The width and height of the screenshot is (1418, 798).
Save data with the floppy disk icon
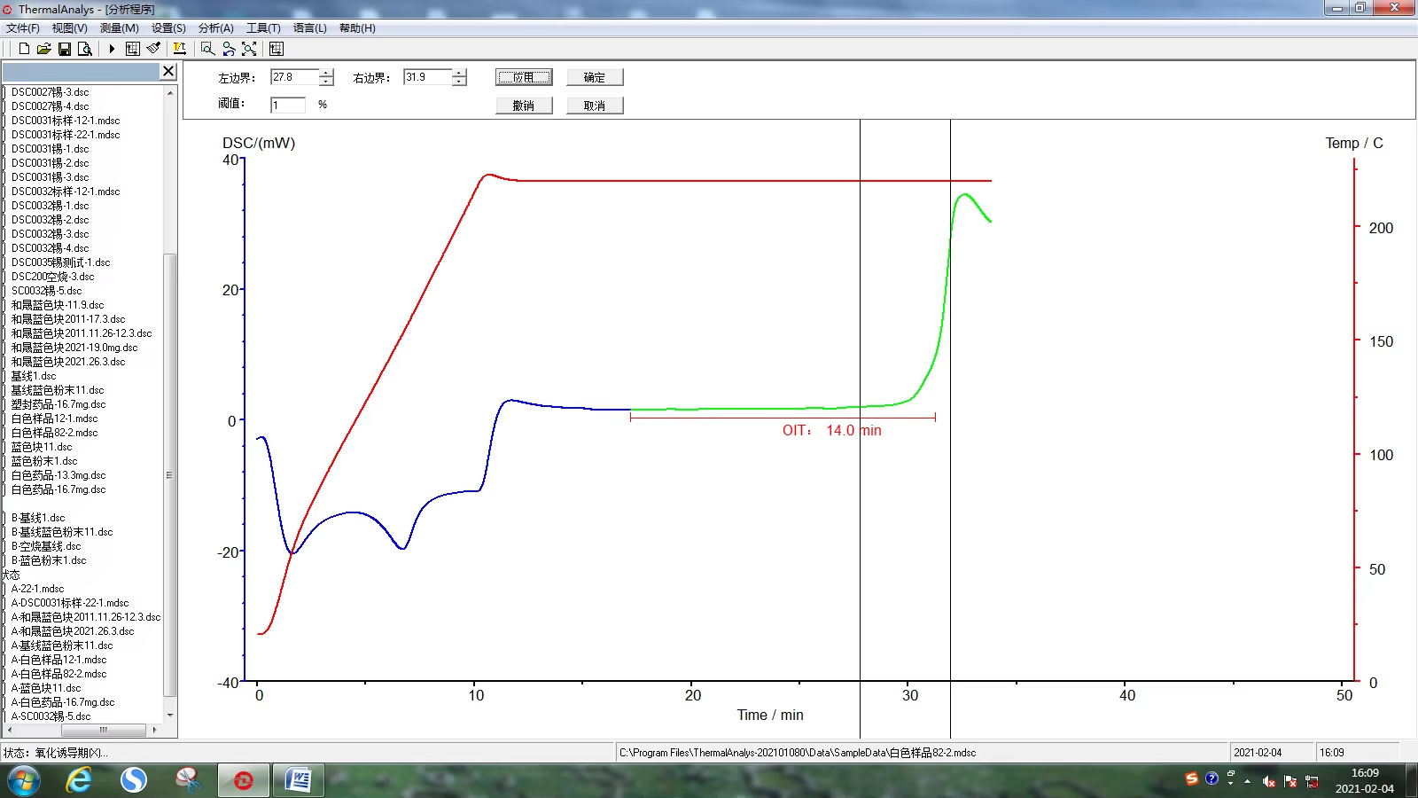tap(64, 49)
